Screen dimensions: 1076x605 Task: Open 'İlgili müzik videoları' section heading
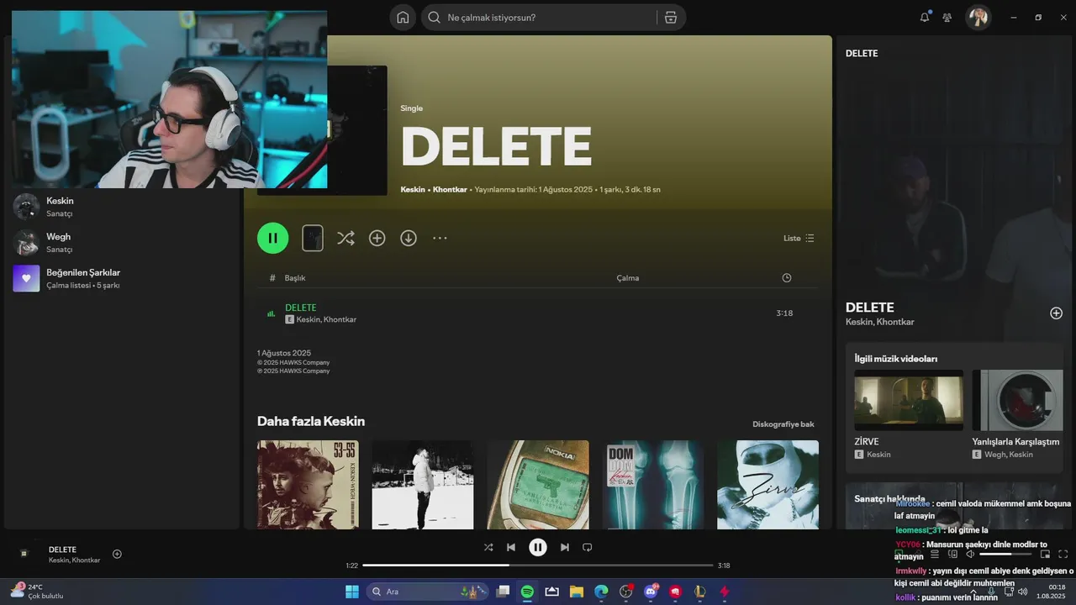[896, 359]
